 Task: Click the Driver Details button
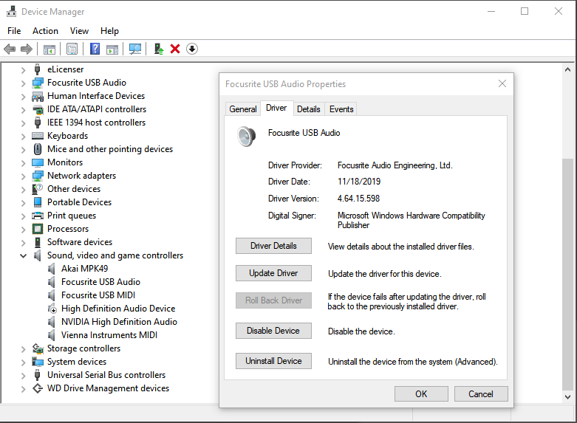pos(273,246)
